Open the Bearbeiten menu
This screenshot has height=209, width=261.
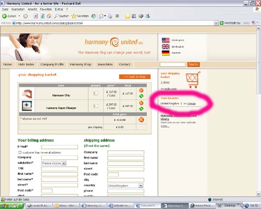click(x=18, y=9)
